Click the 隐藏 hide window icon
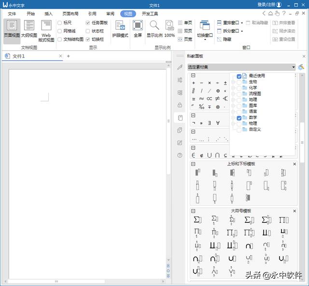Image resolution: width=309 pixels, height=286 pixels. (219, 40)
